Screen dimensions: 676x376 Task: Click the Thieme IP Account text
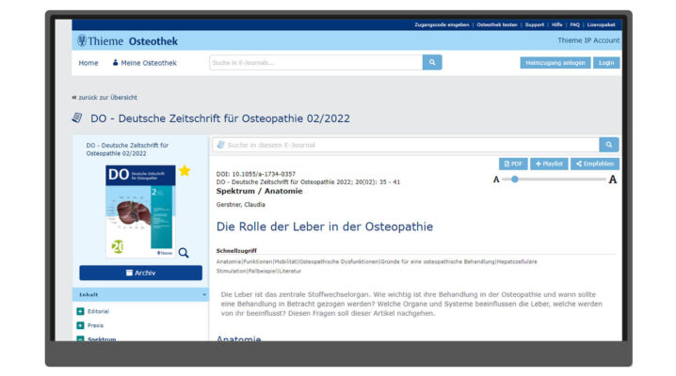click(x=588, y=40)
